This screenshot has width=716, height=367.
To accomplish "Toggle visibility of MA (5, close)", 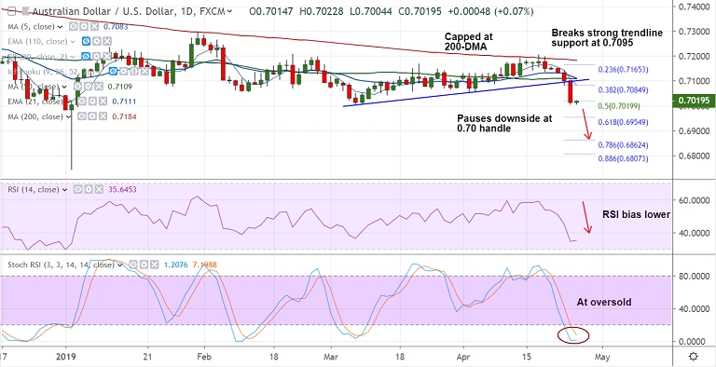I will coord(73,26).
